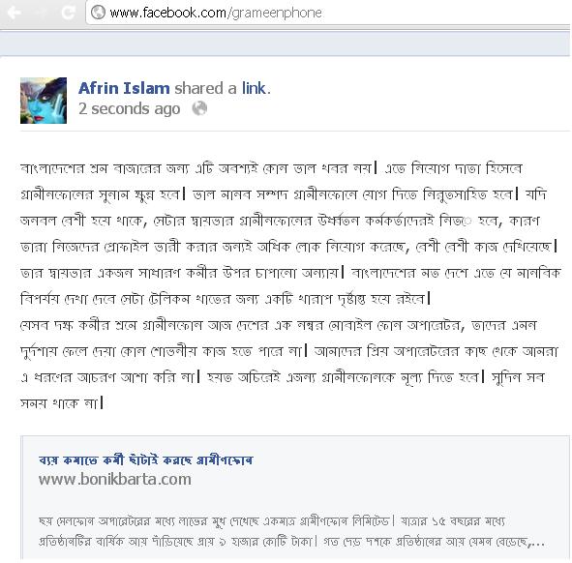
Task: Click the first line of the Bengali post
Action: point(271,168)
